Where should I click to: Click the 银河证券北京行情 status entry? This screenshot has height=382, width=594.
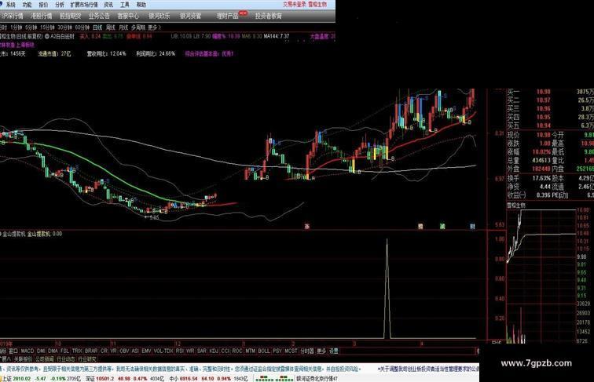click(317, 378)
